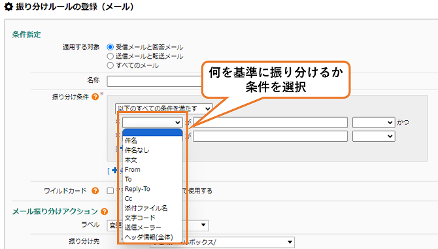Open first row match-type dropdown before かつ
The image size is (438, 249).
373,122
